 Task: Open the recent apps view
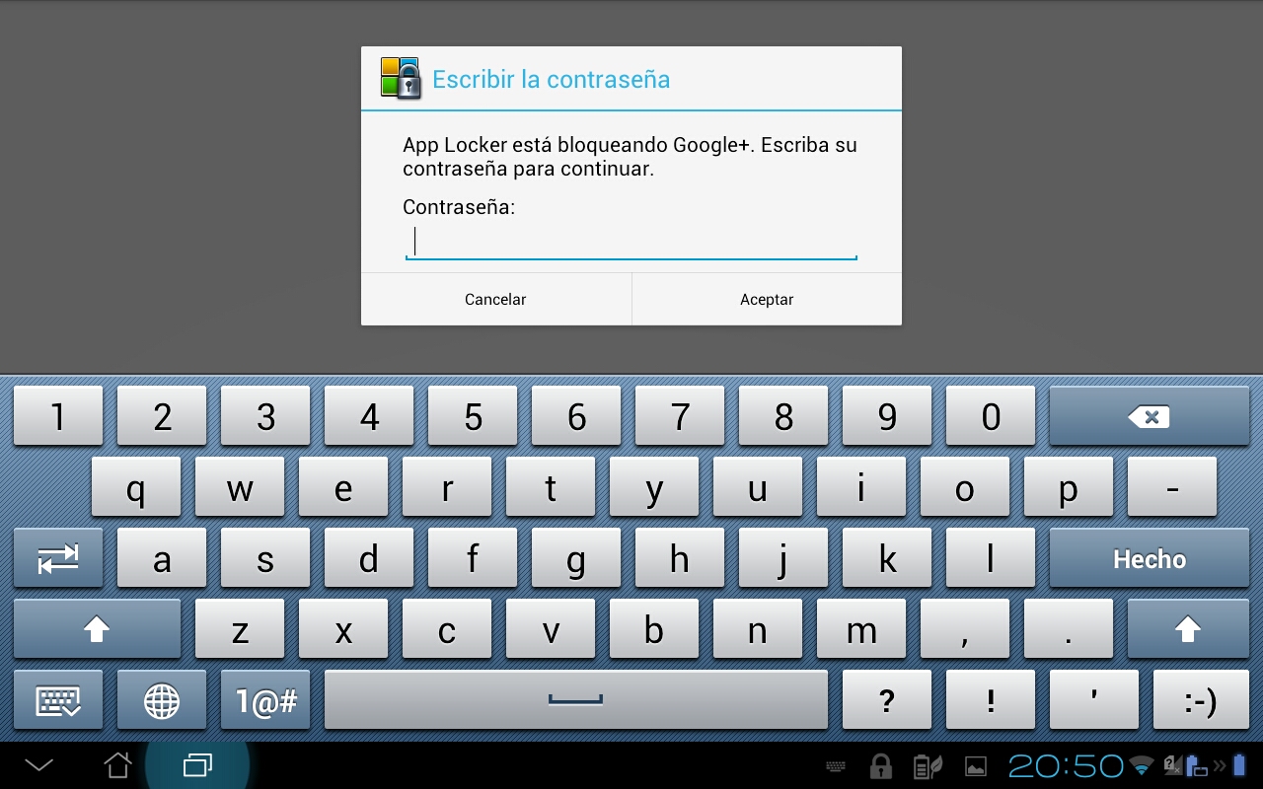pos(197,765)
